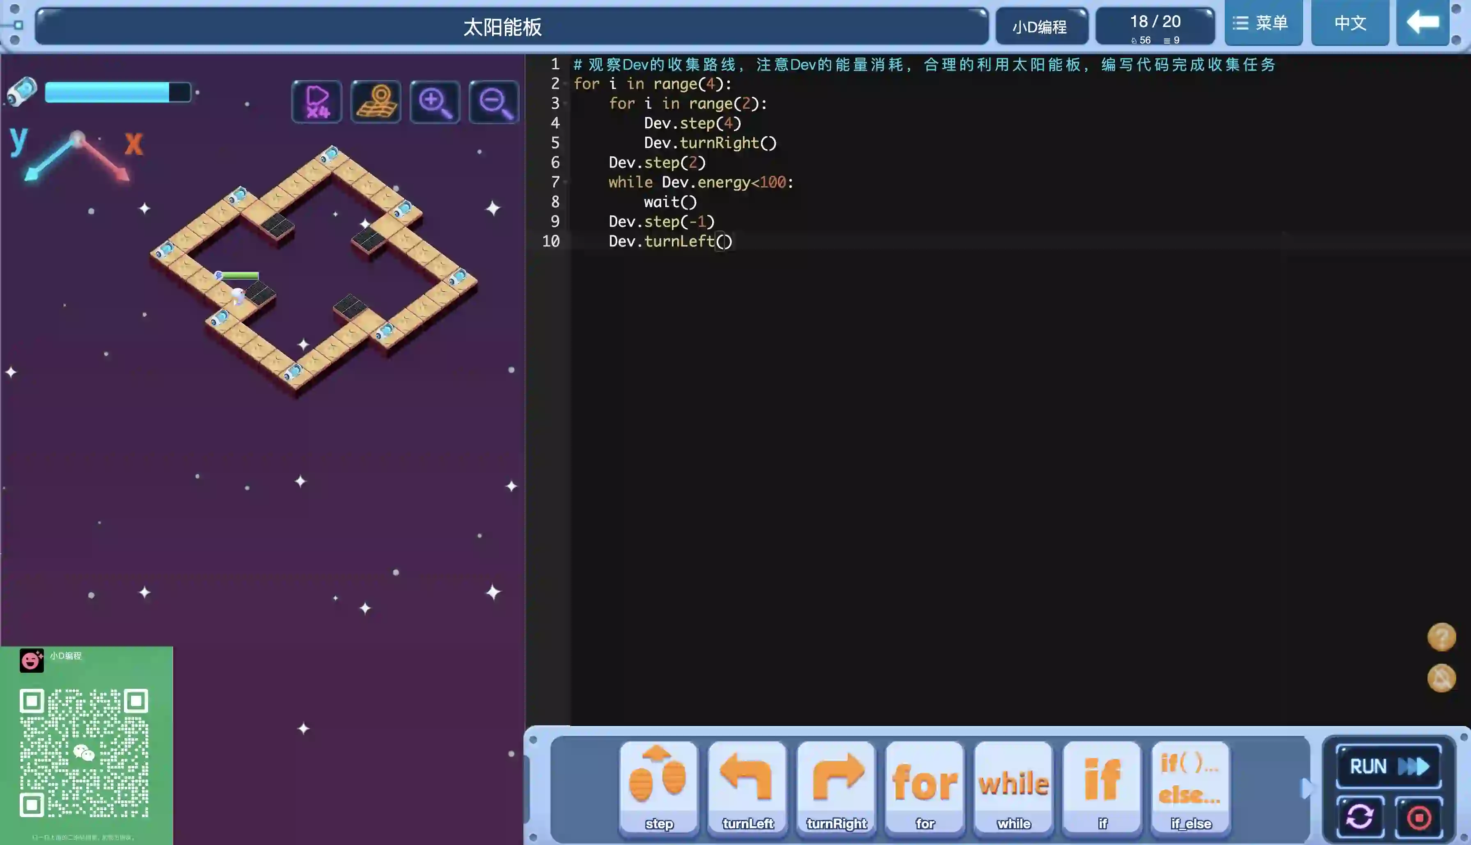Add the if_else block
Image resolution: width=1471 pixels, height=845 pixels.
1190,786
